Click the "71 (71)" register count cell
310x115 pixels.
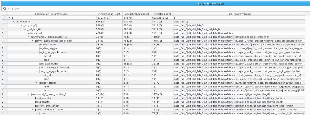[x=162, y=113]
